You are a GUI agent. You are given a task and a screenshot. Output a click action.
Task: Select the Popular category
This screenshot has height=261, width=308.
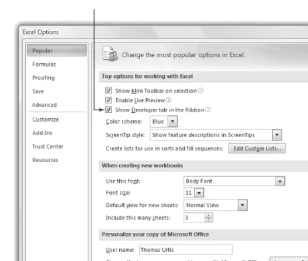(57, 50)
